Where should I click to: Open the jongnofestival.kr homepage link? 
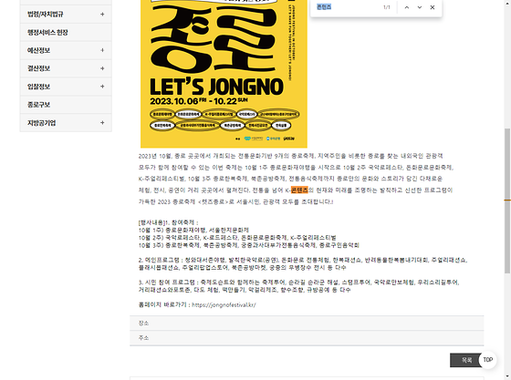tap(224, 305)
